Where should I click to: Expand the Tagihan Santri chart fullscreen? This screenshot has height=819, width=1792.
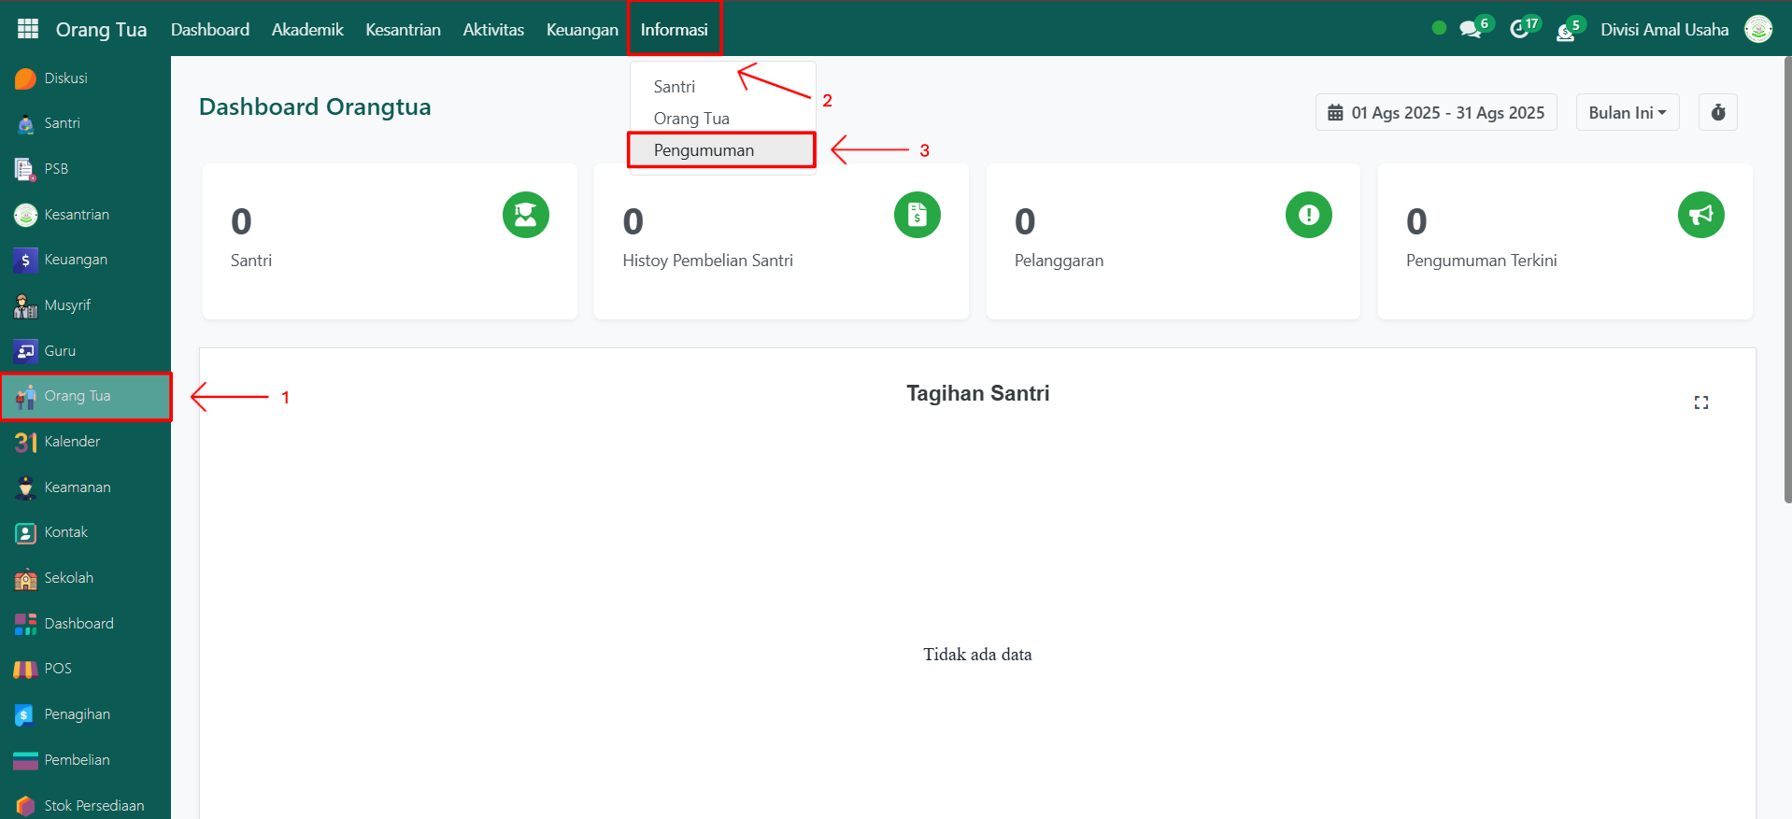1700,402
